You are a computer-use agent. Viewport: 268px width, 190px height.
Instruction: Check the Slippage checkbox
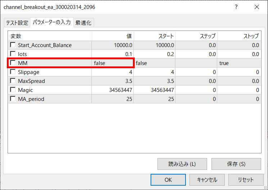pyautogui.click(x=13, y=72)
